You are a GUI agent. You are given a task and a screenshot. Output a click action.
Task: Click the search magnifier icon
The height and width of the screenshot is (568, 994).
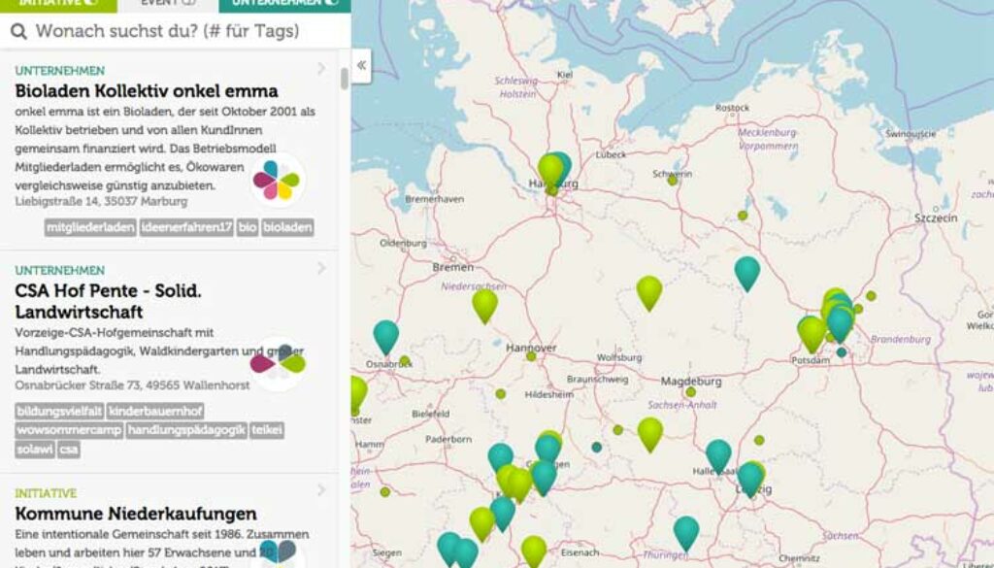click(18, 31)
